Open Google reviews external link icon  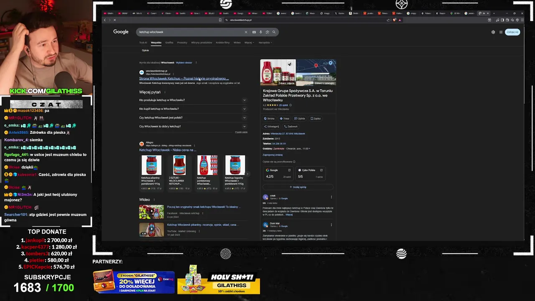[289, 170]
